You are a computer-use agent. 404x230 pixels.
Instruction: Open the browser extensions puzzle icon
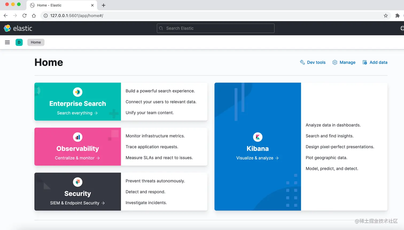(397, 16)
